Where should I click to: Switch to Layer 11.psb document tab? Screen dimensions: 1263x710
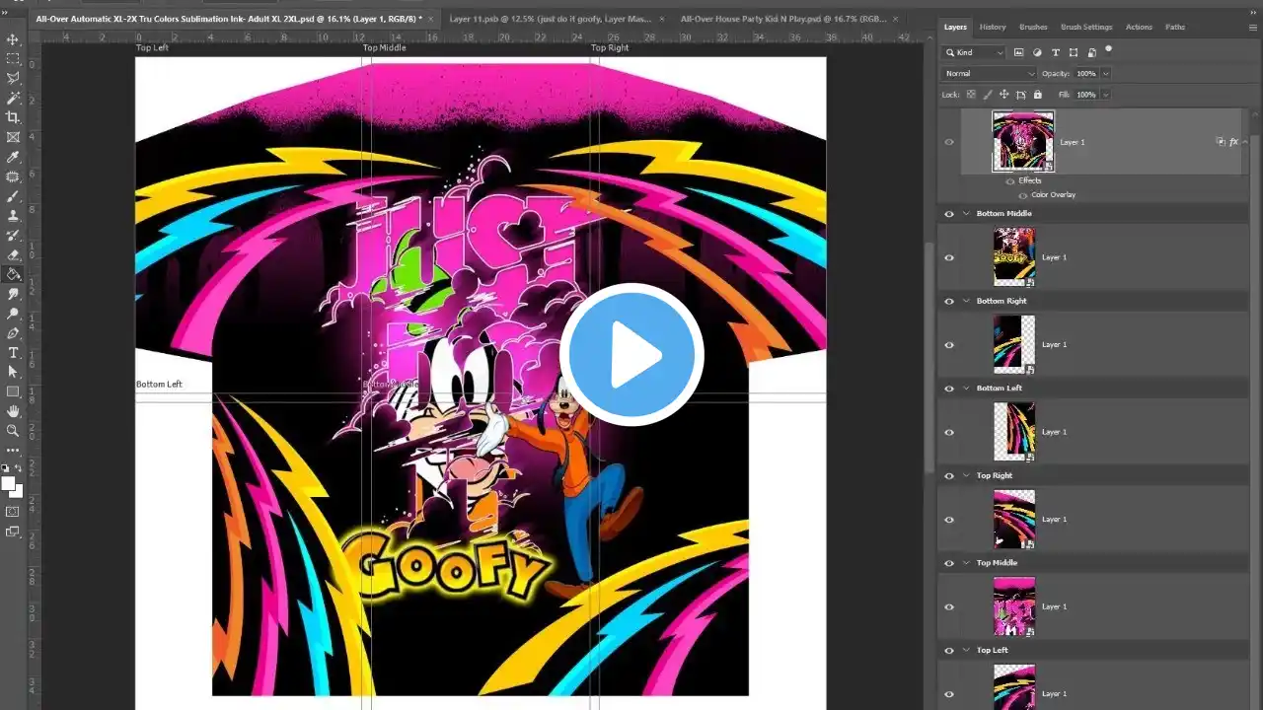549,19
